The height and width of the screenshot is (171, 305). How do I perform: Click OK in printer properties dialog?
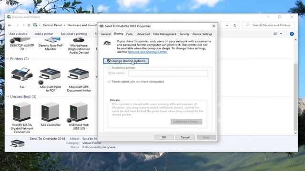click(164, 137)
